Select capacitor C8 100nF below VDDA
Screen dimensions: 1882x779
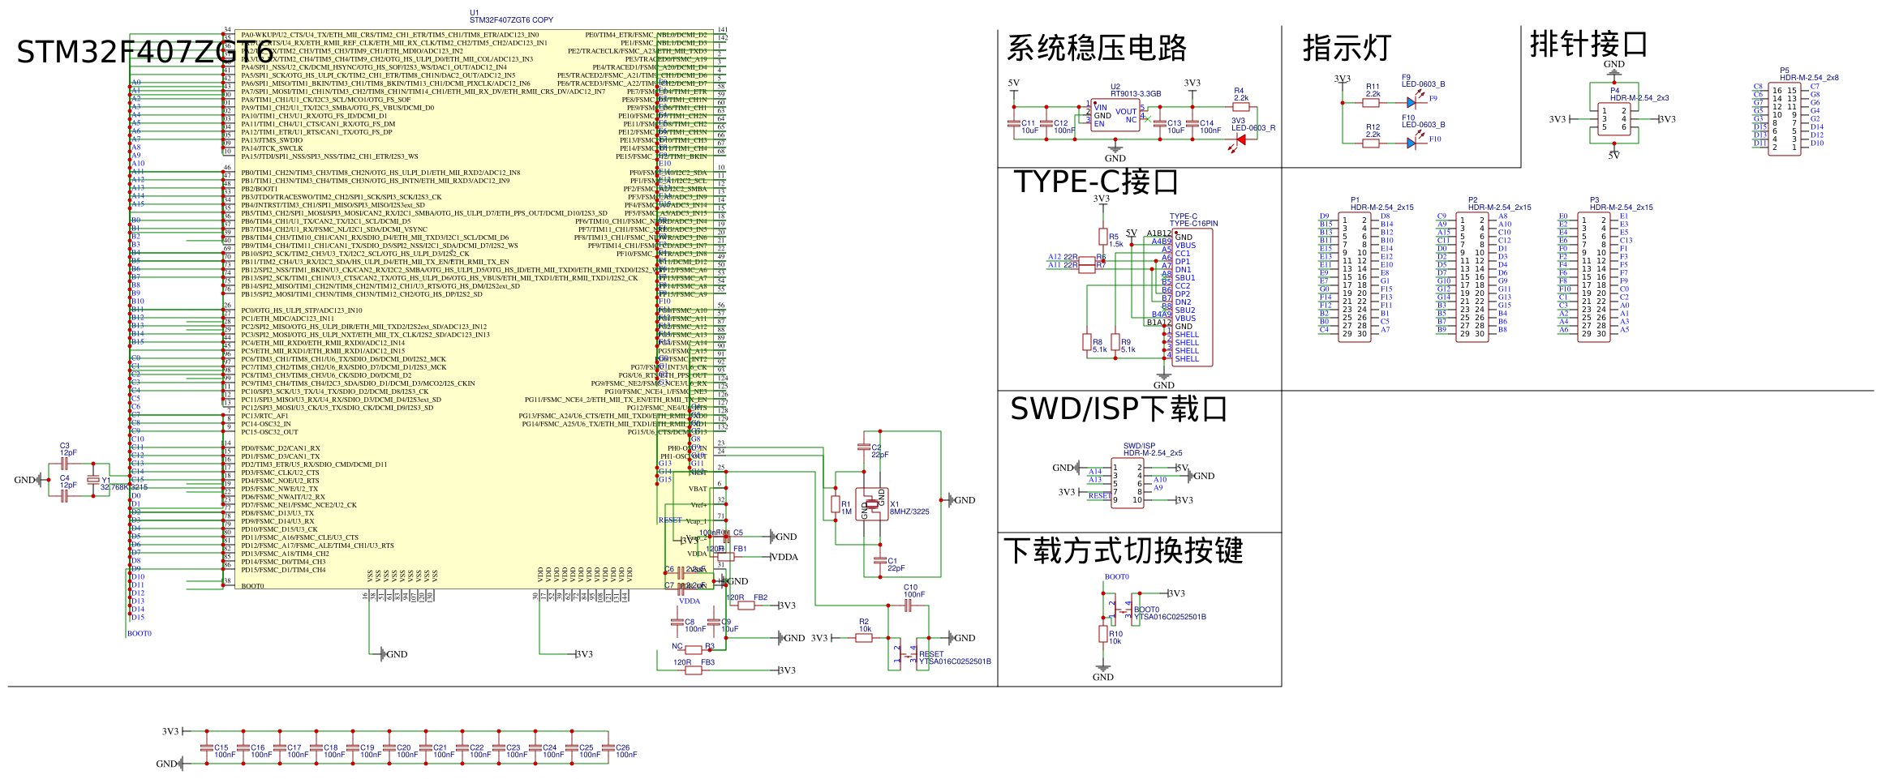[x=677, y=622]
